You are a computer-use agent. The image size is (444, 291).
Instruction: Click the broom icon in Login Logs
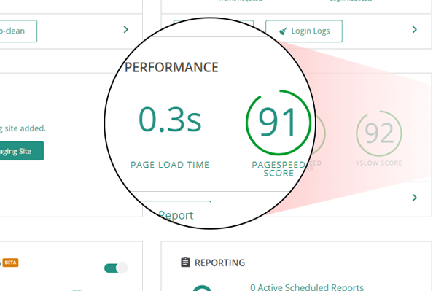point(283,31)
